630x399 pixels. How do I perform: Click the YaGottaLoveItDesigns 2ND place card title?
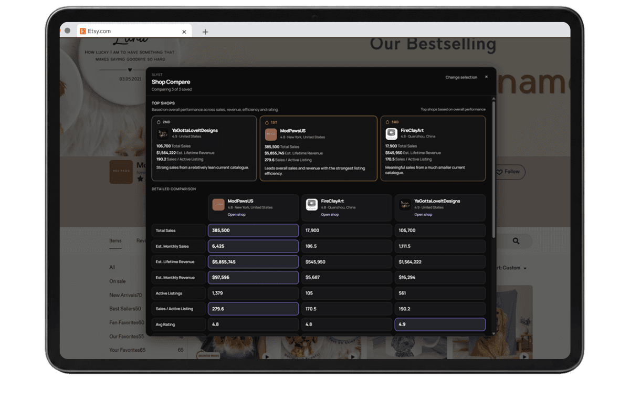coord(195,130)
